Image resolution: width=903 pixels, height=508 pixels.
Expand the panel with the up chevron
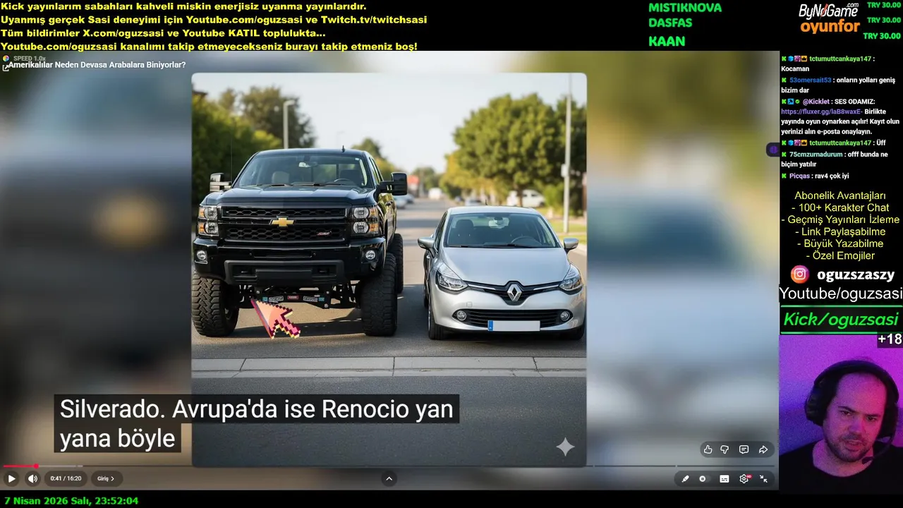coord(389,478)
